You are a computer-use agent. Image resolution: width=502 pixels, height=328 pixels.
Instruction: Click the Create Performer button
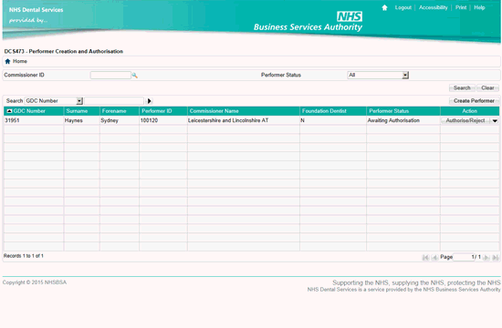tap(474, 101)
